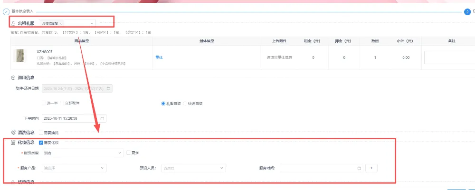The image size is (475, 190).
Task: Click the calendar icon in 下单时间 field
Action: (x=102, y=118)
